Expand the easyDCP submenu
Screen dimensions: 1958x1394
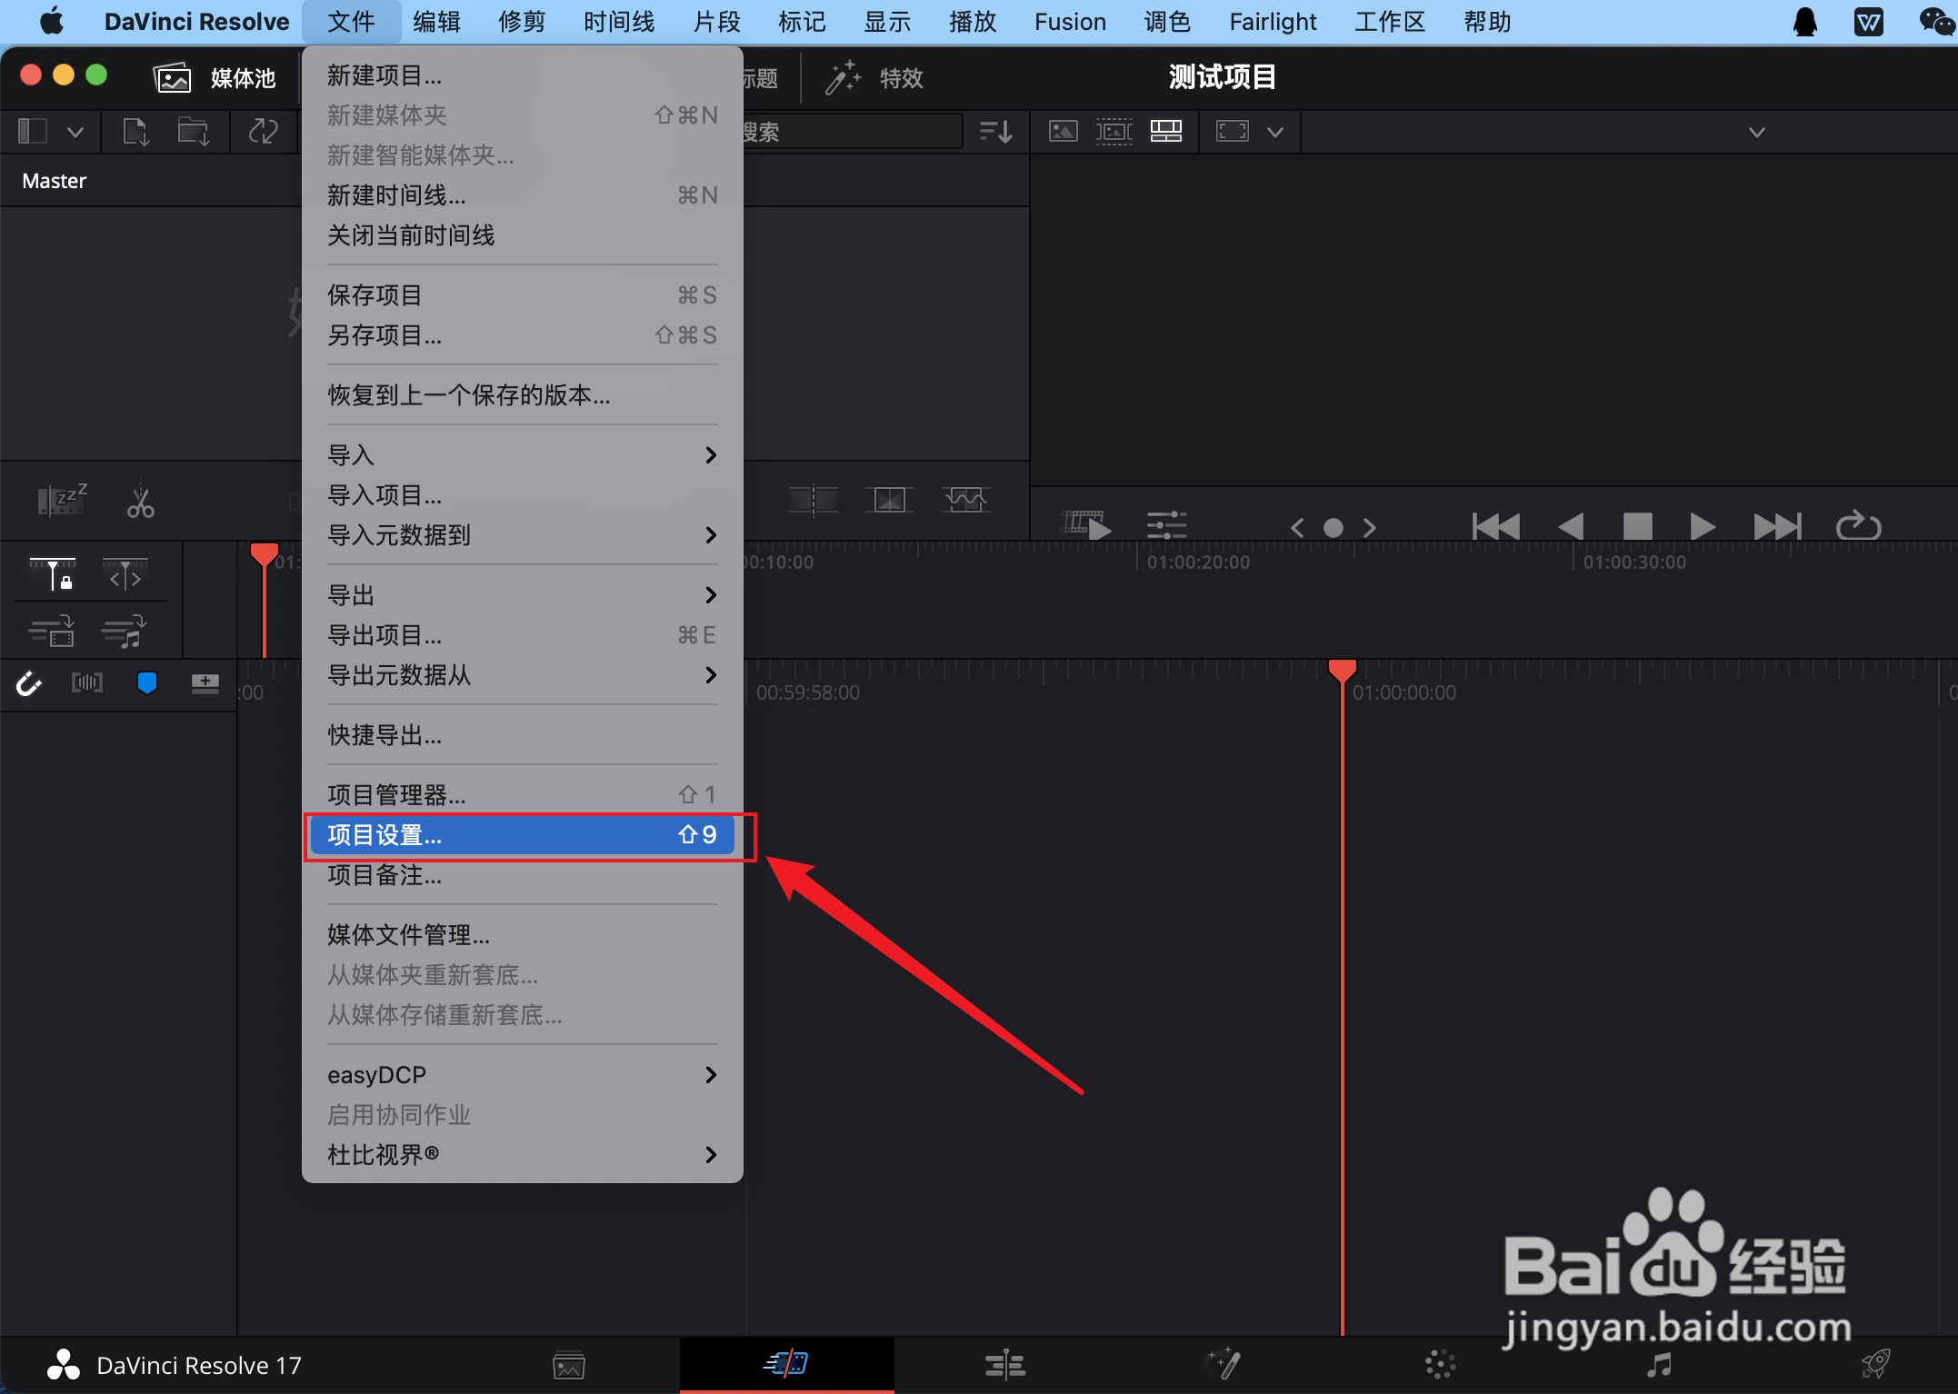[522, 1074]
